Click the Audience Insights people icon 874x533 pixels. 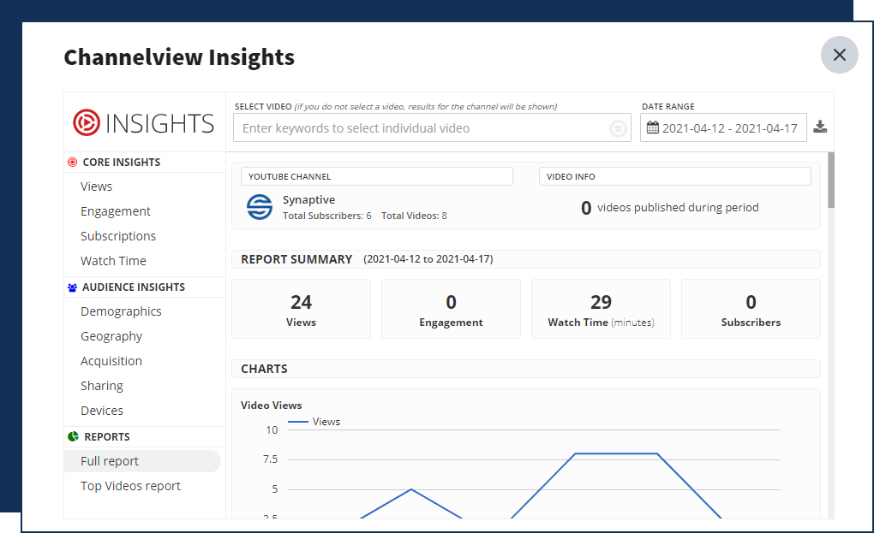click(x=73, y=287)
